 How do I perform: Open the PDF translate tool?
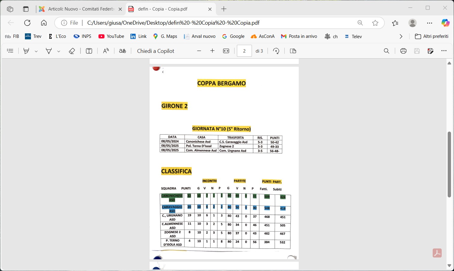point(123,51)
